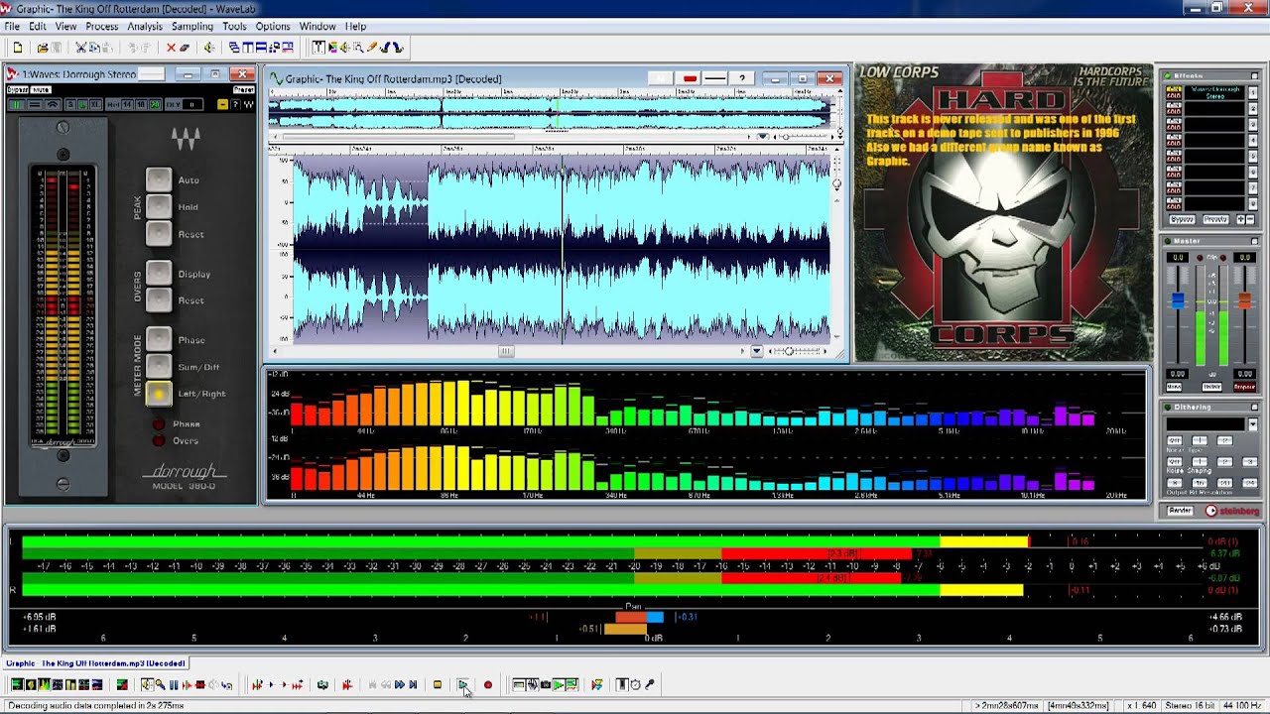Image resolution: width=1270 pixels, height=714 pixels.
Task: Collapse the Master section header
Action: click(x=1253, y=241)
